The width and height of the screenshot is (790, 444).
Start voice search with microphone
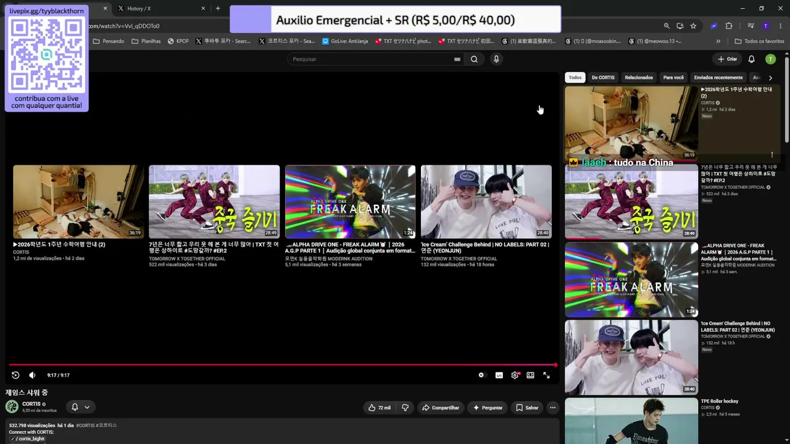click(496, 59)
